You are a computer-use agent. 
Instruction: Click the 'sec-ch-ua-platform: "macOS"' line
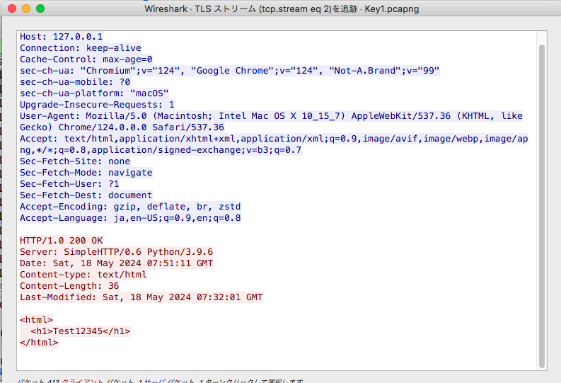point(94,93)
